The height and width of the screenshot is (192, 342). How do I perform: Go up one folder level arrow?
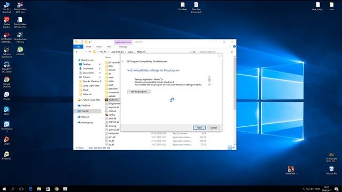[90, 52]
